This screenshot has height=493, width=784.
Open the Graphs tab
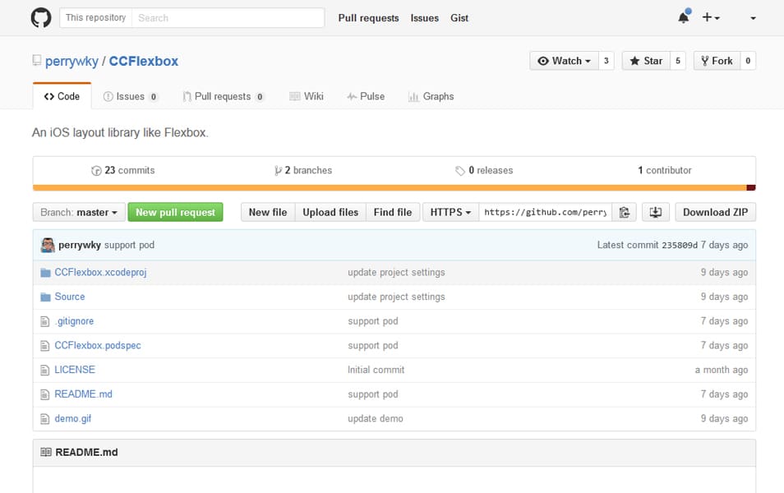coord(431,96)
